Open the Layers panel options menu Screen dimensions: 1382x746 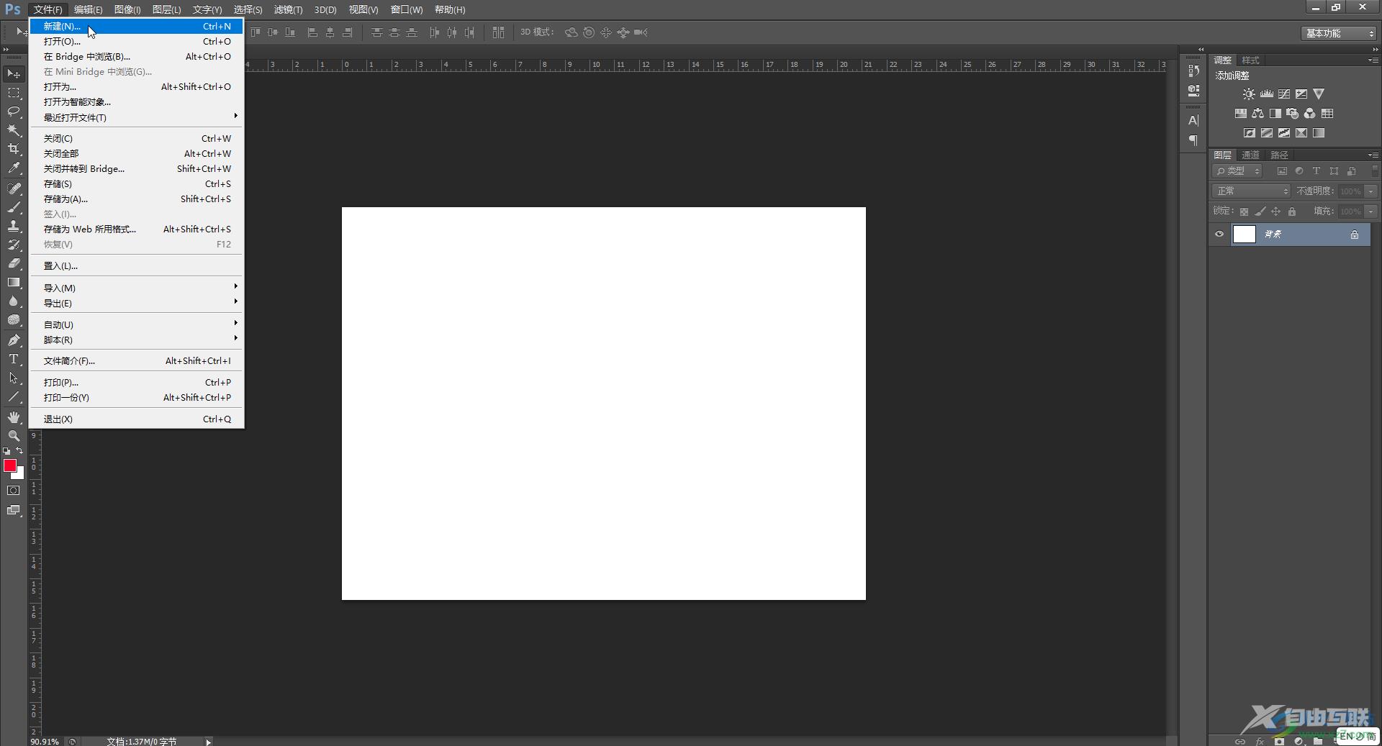tap(1373, 155)
